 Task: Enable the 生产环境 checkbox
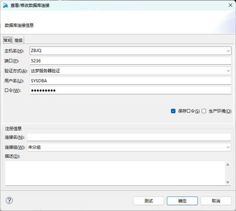tap(204, 111)
